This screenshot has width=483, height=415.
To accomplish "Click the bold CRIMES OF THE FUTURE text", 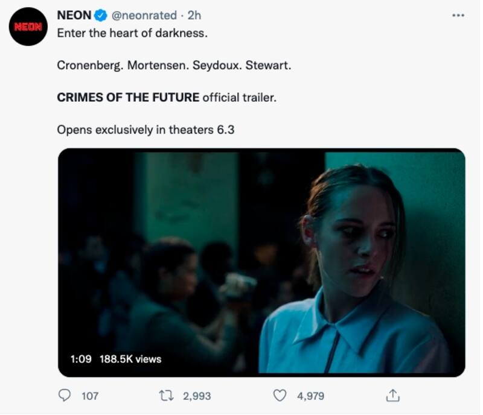I will point(128,97).
